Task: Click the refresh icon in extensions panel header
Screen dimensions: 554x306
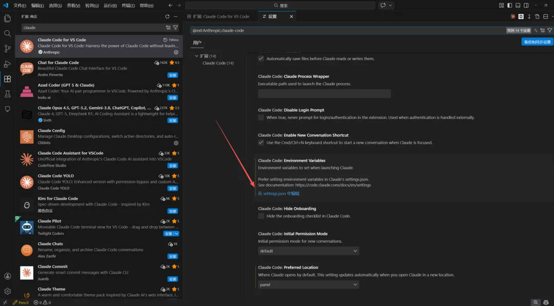Action: (x=167, y=16)
